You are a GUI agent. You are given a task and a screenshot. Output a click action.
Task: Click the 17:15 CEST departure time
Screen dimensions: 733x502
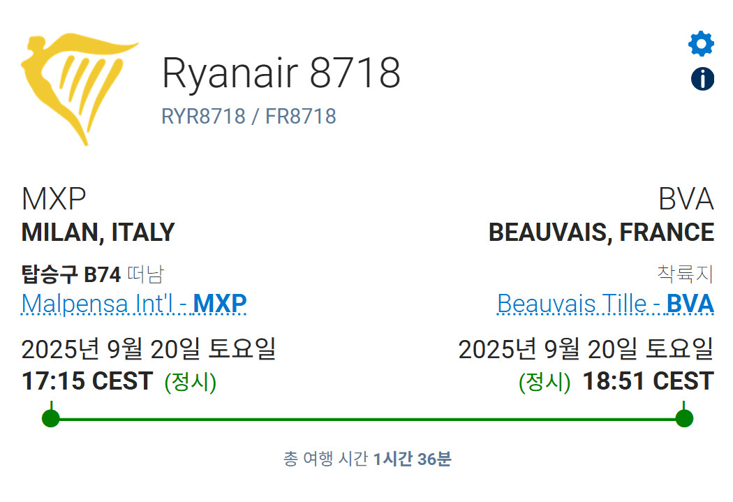[87, 381]
